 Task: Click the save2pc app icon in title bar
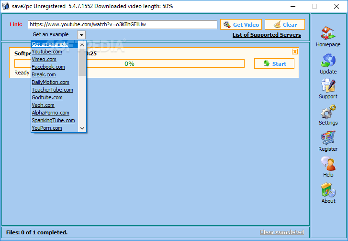tap(5, 6)
